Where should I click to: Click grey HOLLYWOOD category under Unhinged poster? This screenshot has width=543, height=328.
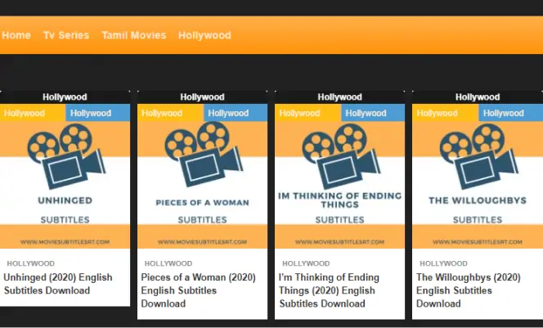click(x=30, y=263)
